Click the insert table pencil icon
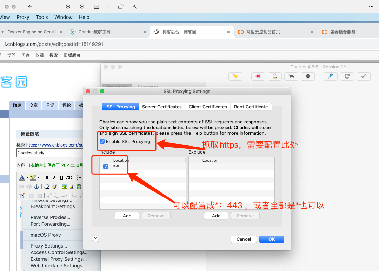 pos(21,196)
